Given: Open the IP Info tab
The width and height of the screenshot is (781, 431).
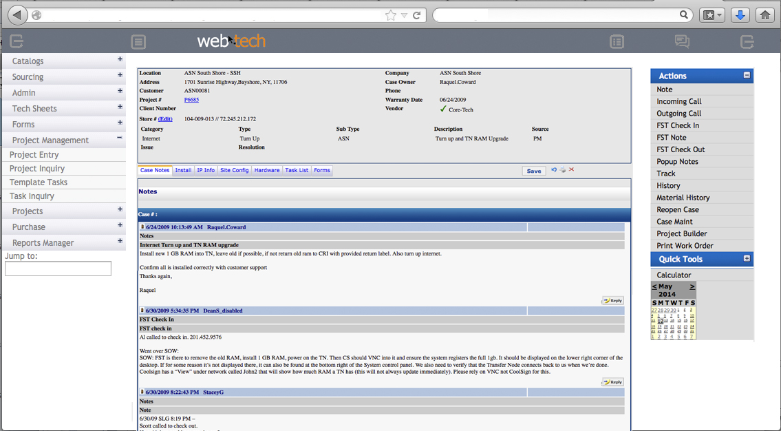Looking at the screenshot, I should pos(206,170).
